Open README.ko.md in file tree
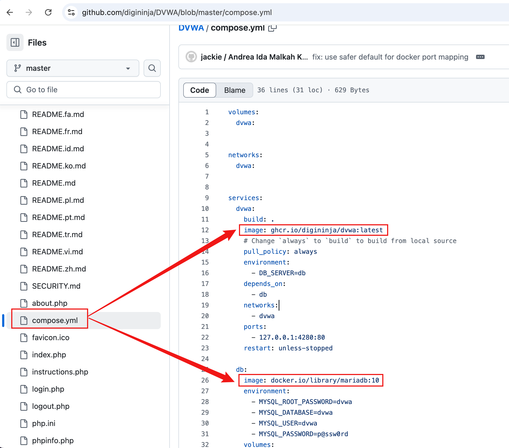The image size is (509, 448). [59, 166]
